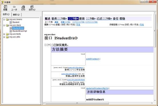Click the Student page icon
Viewport: 158px width, 106px height.
pos(11,22)
